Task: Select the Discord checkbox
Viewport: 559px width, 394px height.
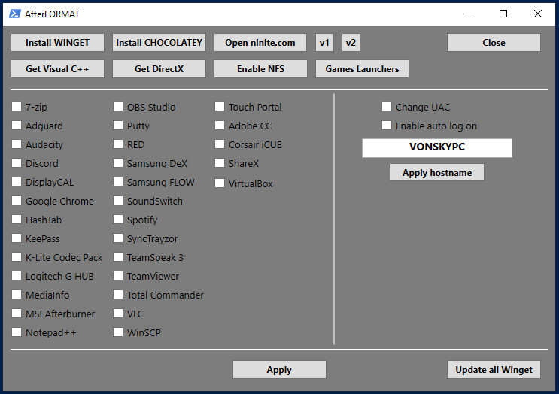Action: (17, 163)
